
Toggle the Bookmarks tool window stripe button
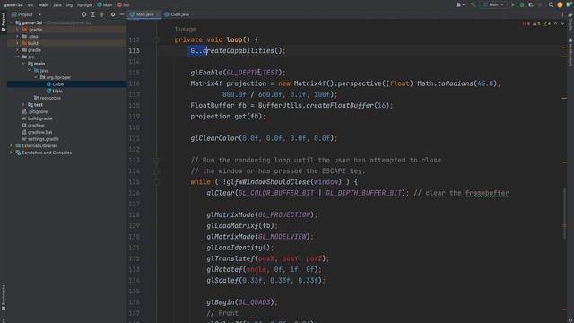[4, 297]
